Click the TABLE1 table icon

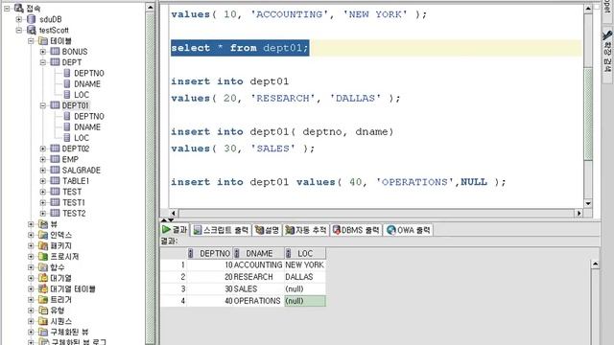(x=56, y=181)
